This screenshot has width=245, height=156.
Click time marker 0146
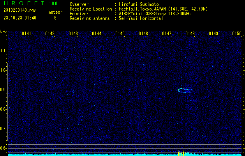tap(143, 34)
